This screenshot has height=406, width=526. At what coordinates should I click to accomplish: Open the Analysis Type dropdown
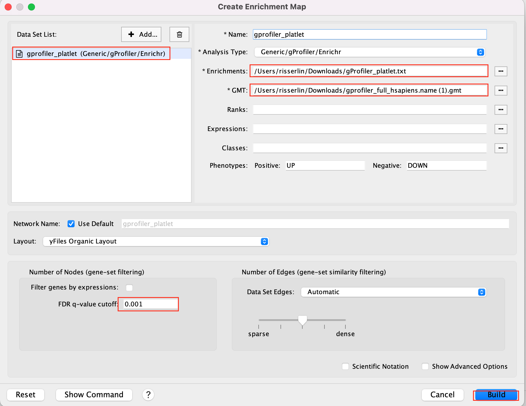(369, 52)
